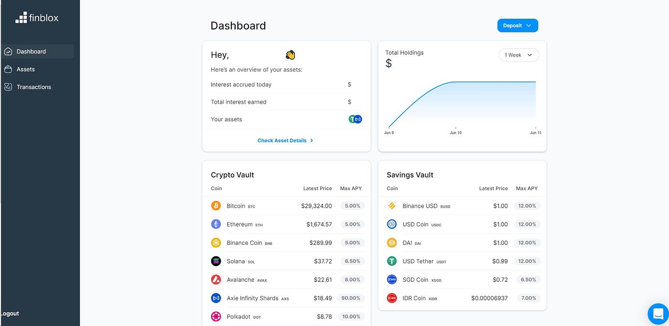Open the 1 Week period dropdown
The image size is (669, 326).
pos(518,55)
